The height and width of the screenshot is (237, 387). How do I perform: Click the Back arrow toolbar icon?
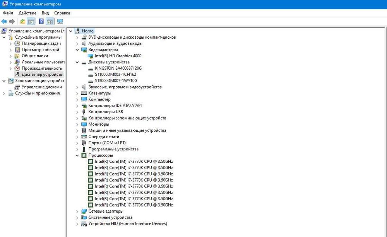coord(4,22)
